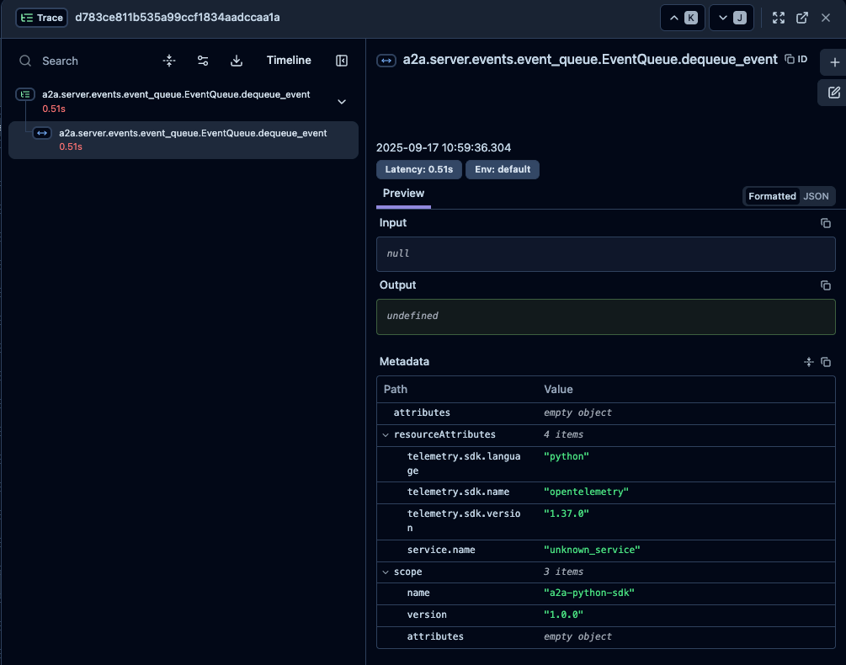The width and height of the screenshot is (846, 665).
Task: Select the Formatted view option
Action: (772, 196)
